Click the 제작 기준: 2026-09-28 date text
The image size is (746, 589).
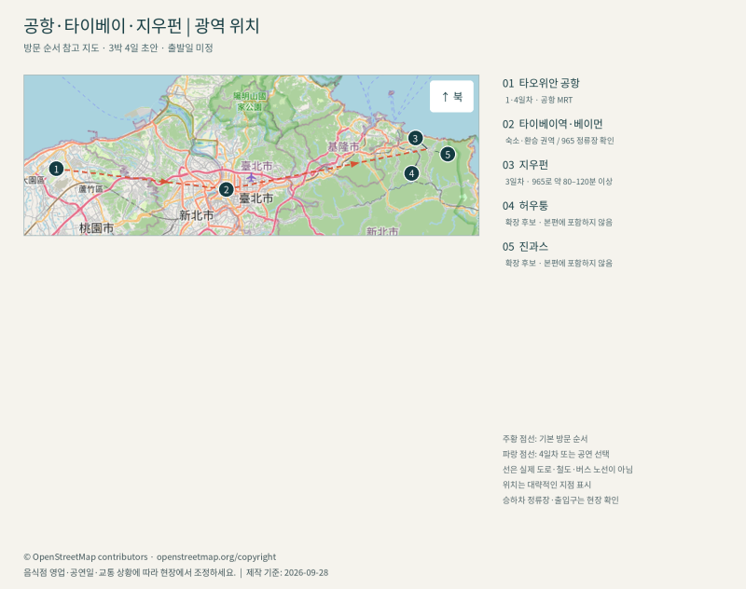287,572
